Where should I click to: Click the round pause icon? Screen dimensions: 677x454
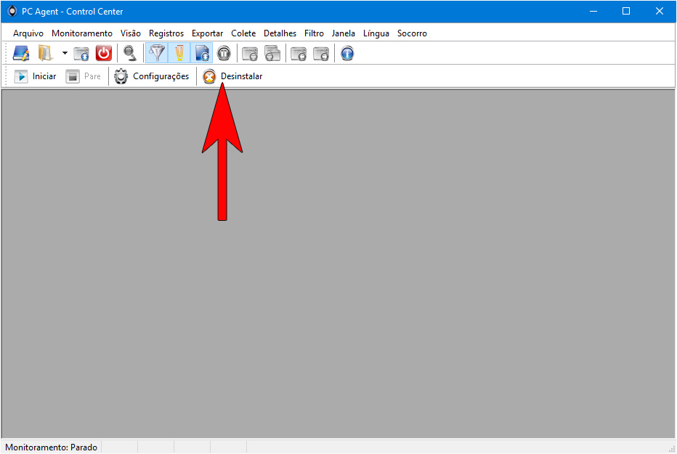pyautogui.click(x=224, y=54)
